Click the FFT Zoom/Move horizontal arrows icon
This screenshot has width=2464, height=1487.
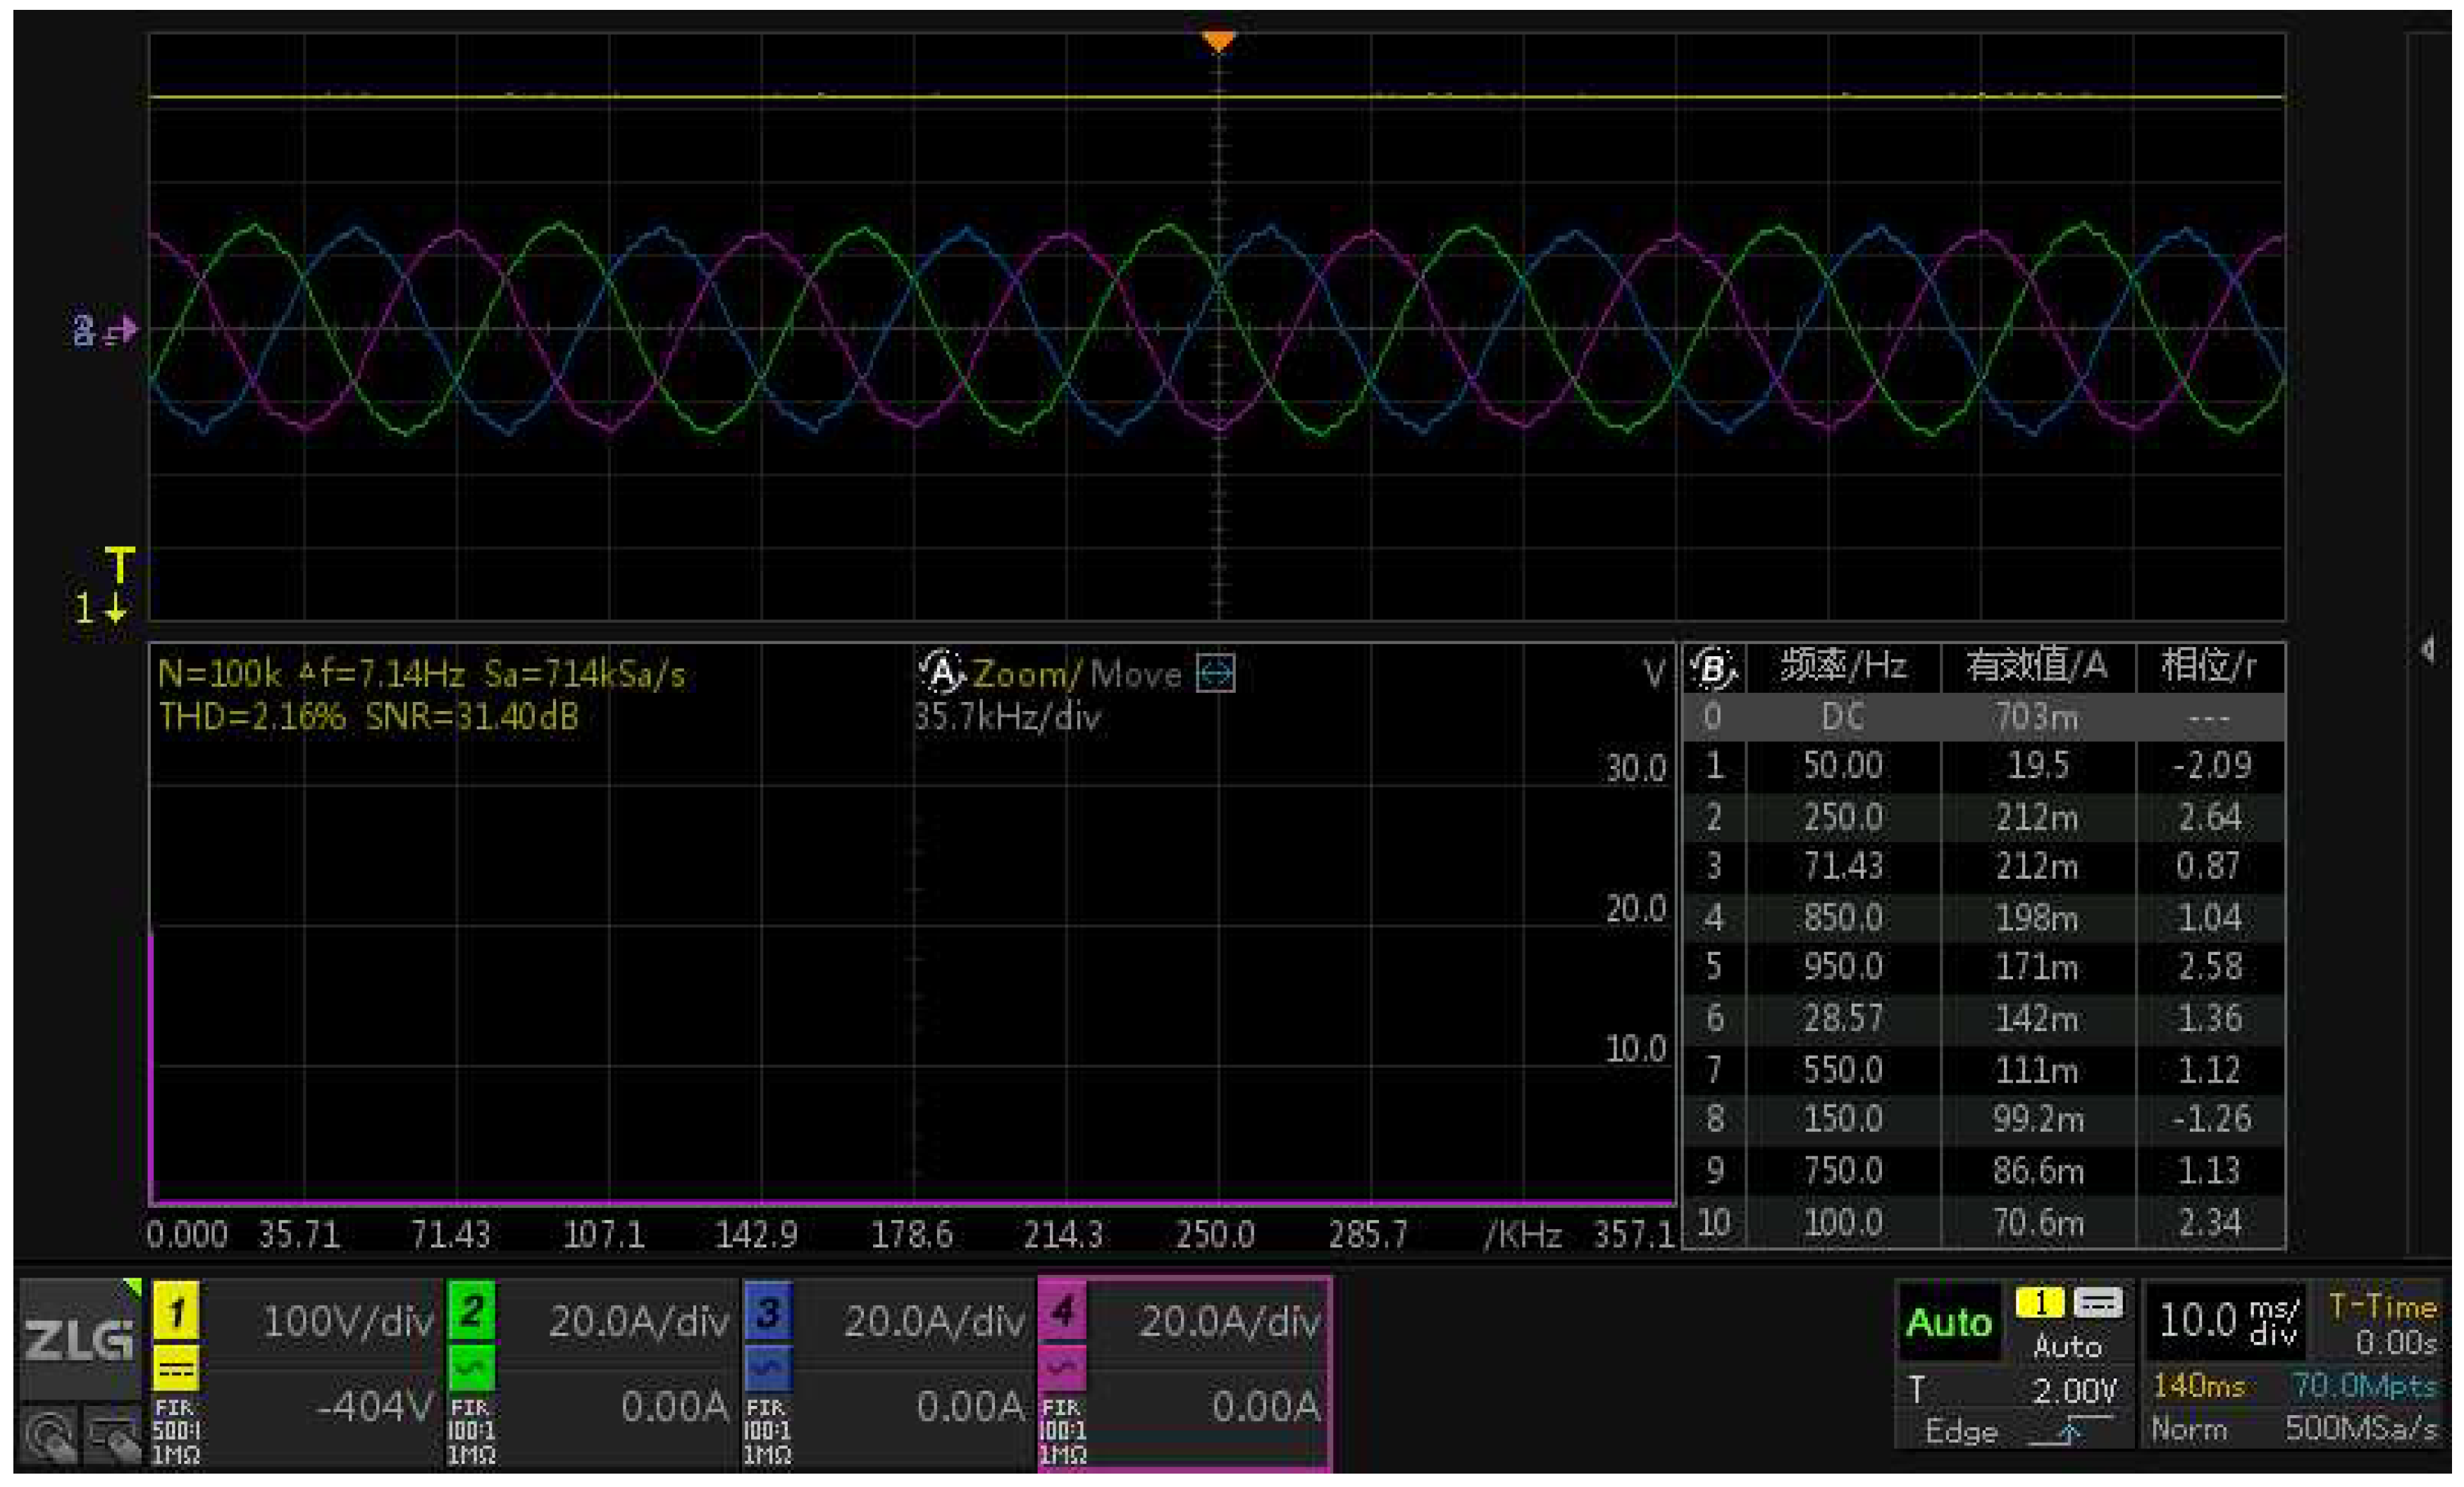(1216, 673)
